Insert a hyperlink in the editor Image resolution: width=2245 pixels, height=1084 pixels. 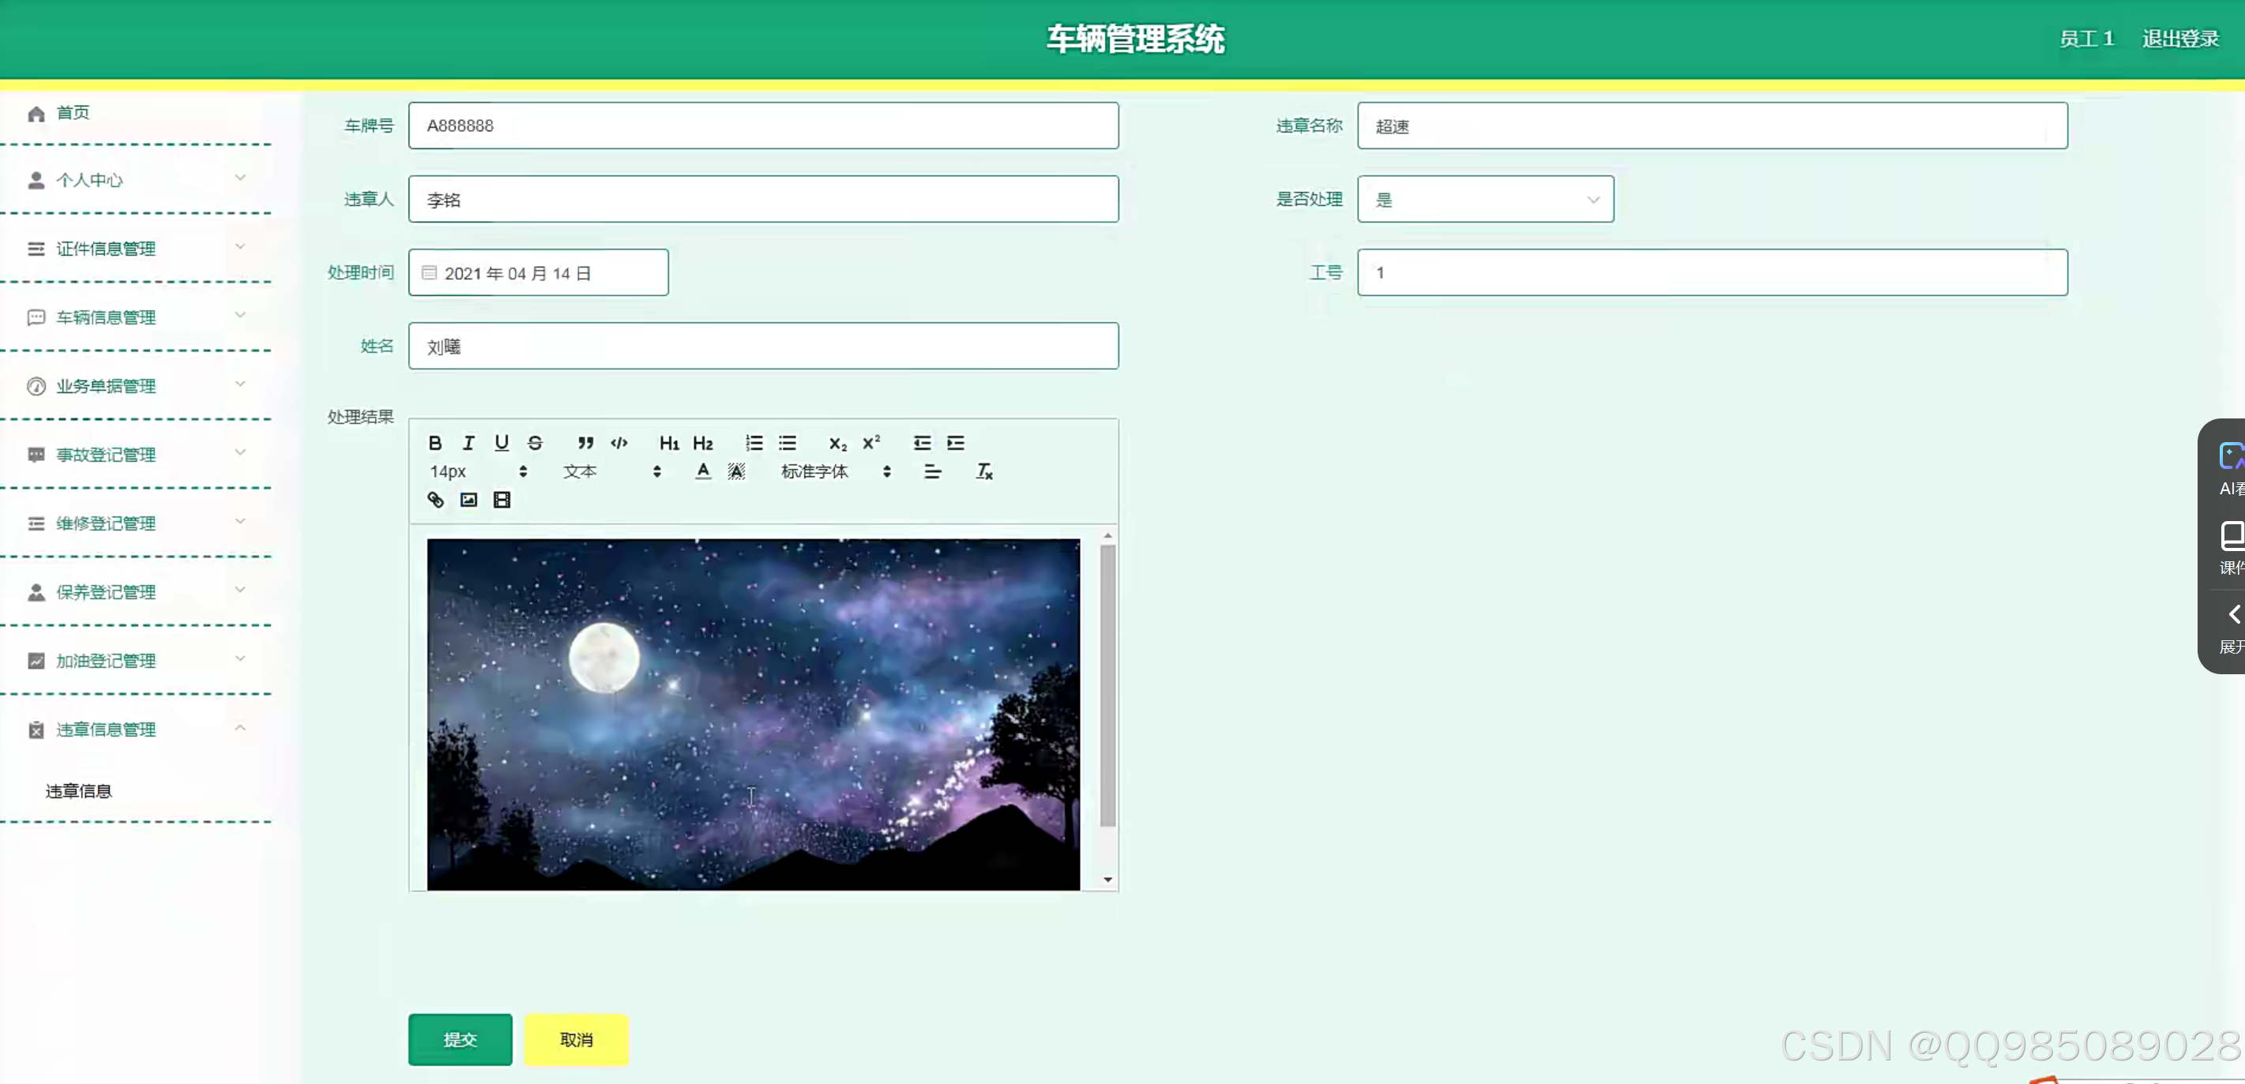pos(435,499)
